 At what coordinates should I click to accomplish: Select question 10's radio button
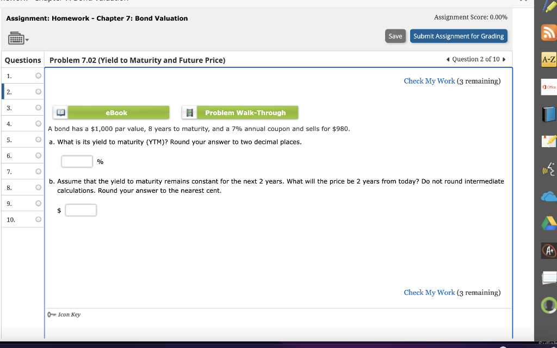coord(38,219)
